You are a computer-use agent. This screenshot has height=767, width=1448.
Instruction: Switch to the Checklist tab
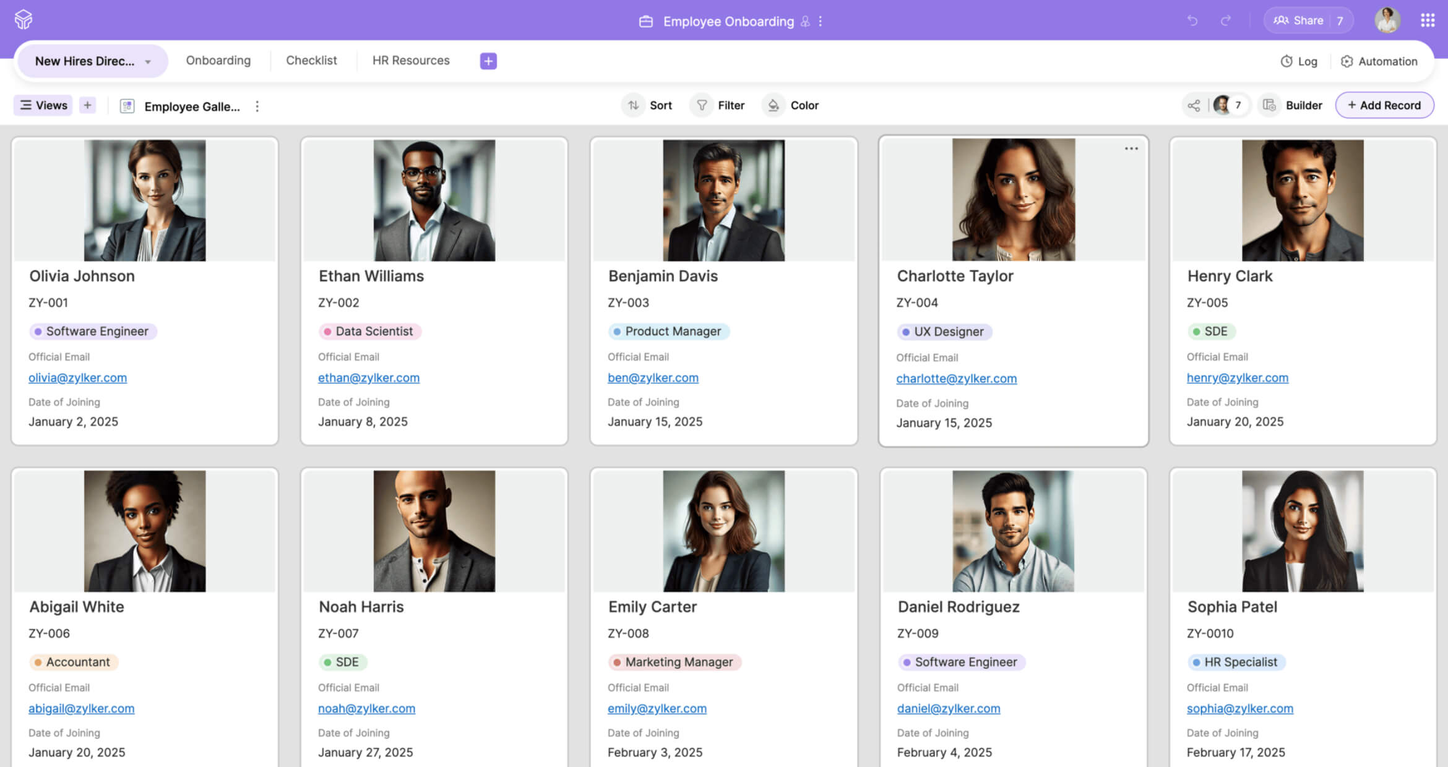pos(311,61)
